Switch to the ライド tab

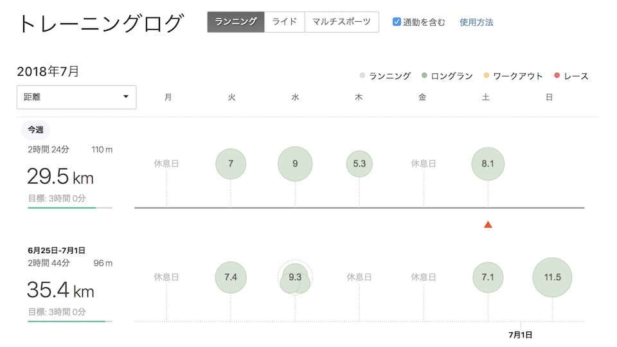click(x=285, y=22)
